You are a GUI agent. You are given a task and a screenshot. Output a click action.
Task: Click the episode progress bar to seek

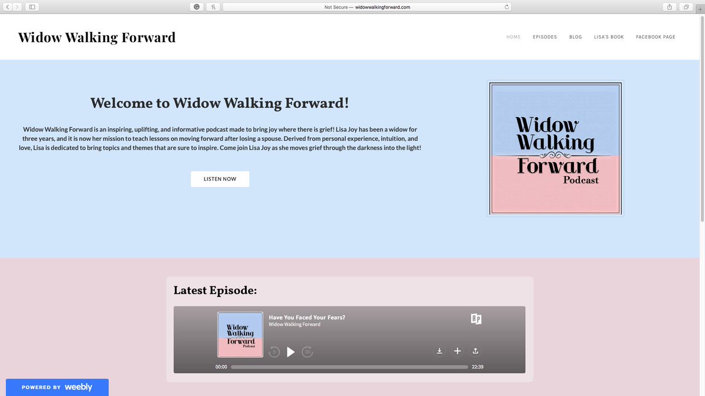pyautogui.click(x=350, y=367)
